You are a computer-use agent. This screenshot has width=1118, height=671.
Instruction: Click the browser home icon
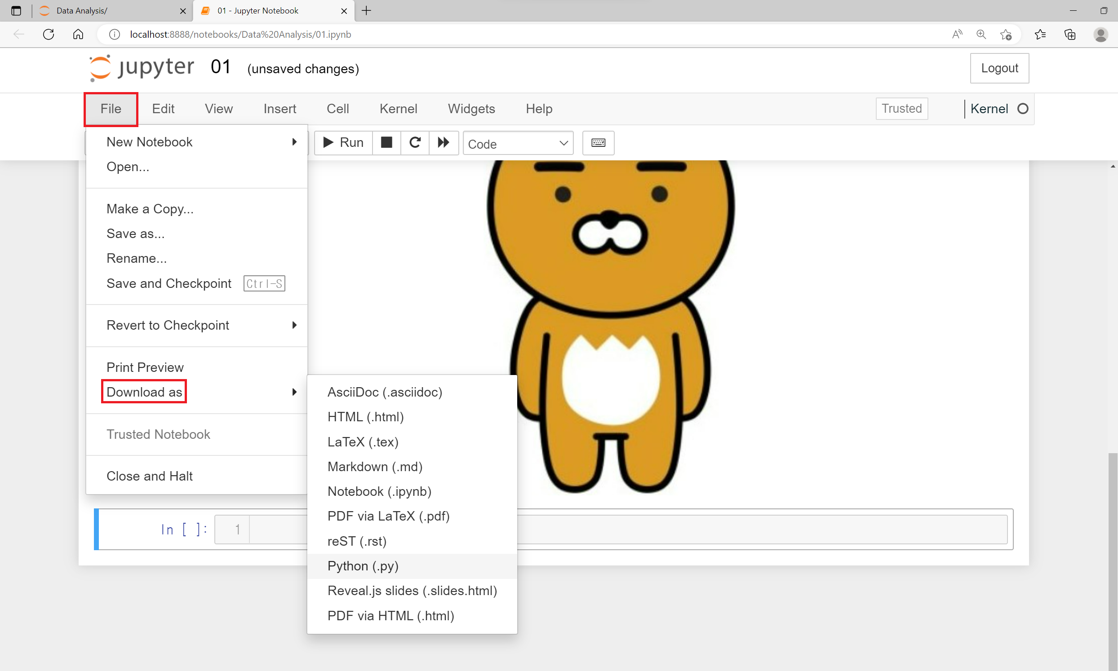point(78,35)
